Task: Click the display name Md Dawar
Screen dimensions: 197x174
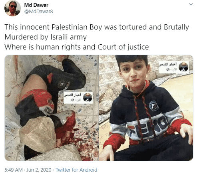Action: click(x=36, y=5)
